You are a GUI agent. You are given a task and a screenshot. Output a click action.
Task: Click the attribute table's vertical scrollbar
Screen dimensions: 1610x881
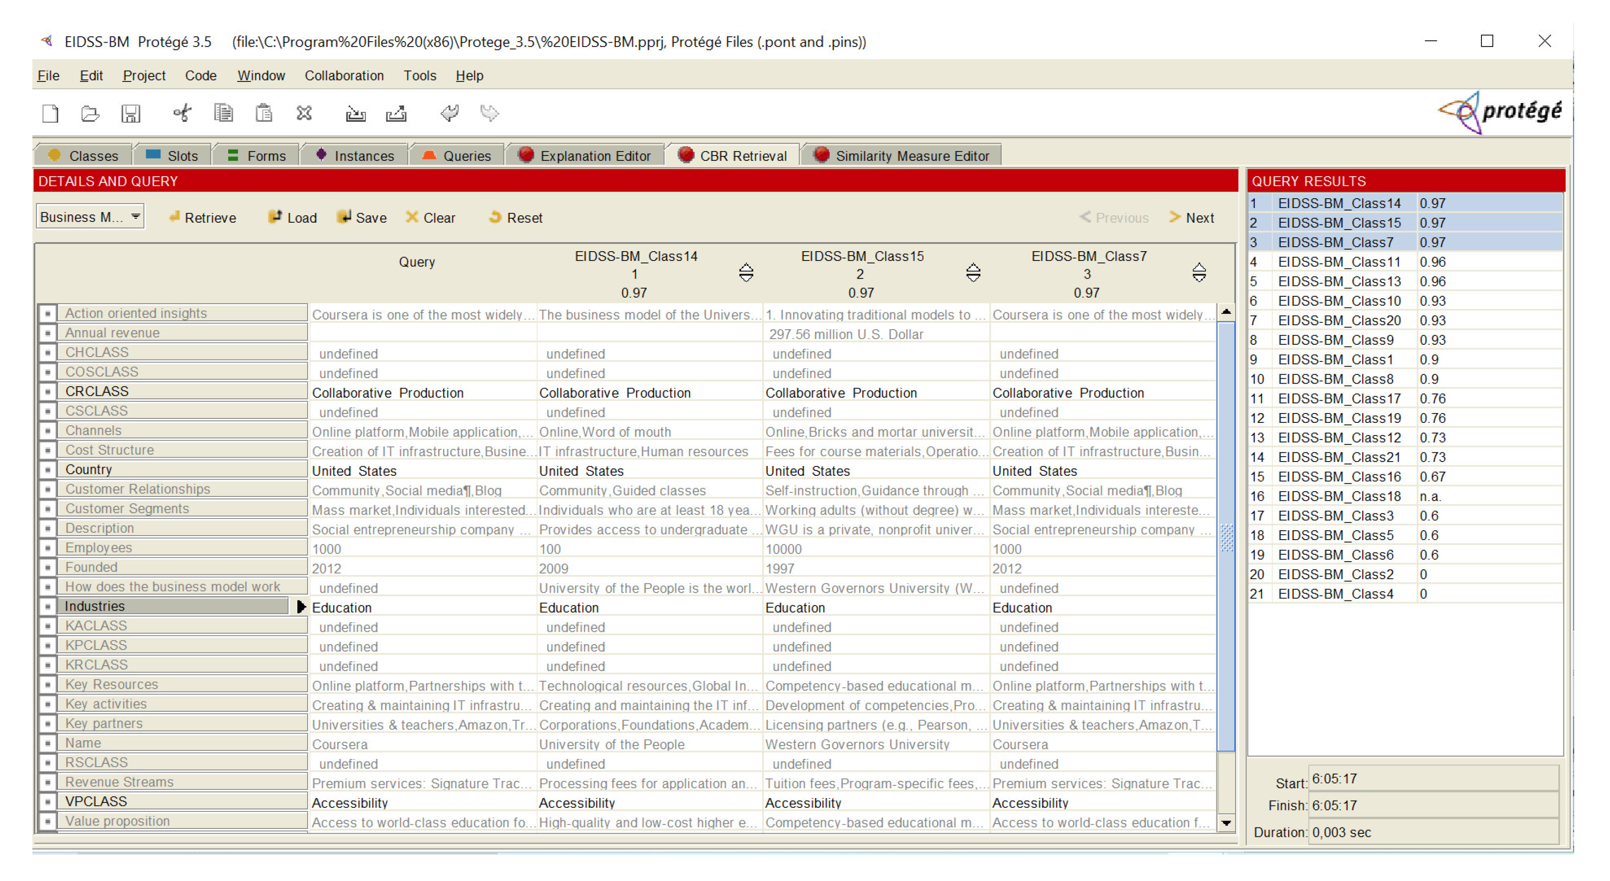pyautogui.click(x=1226, y=537)
